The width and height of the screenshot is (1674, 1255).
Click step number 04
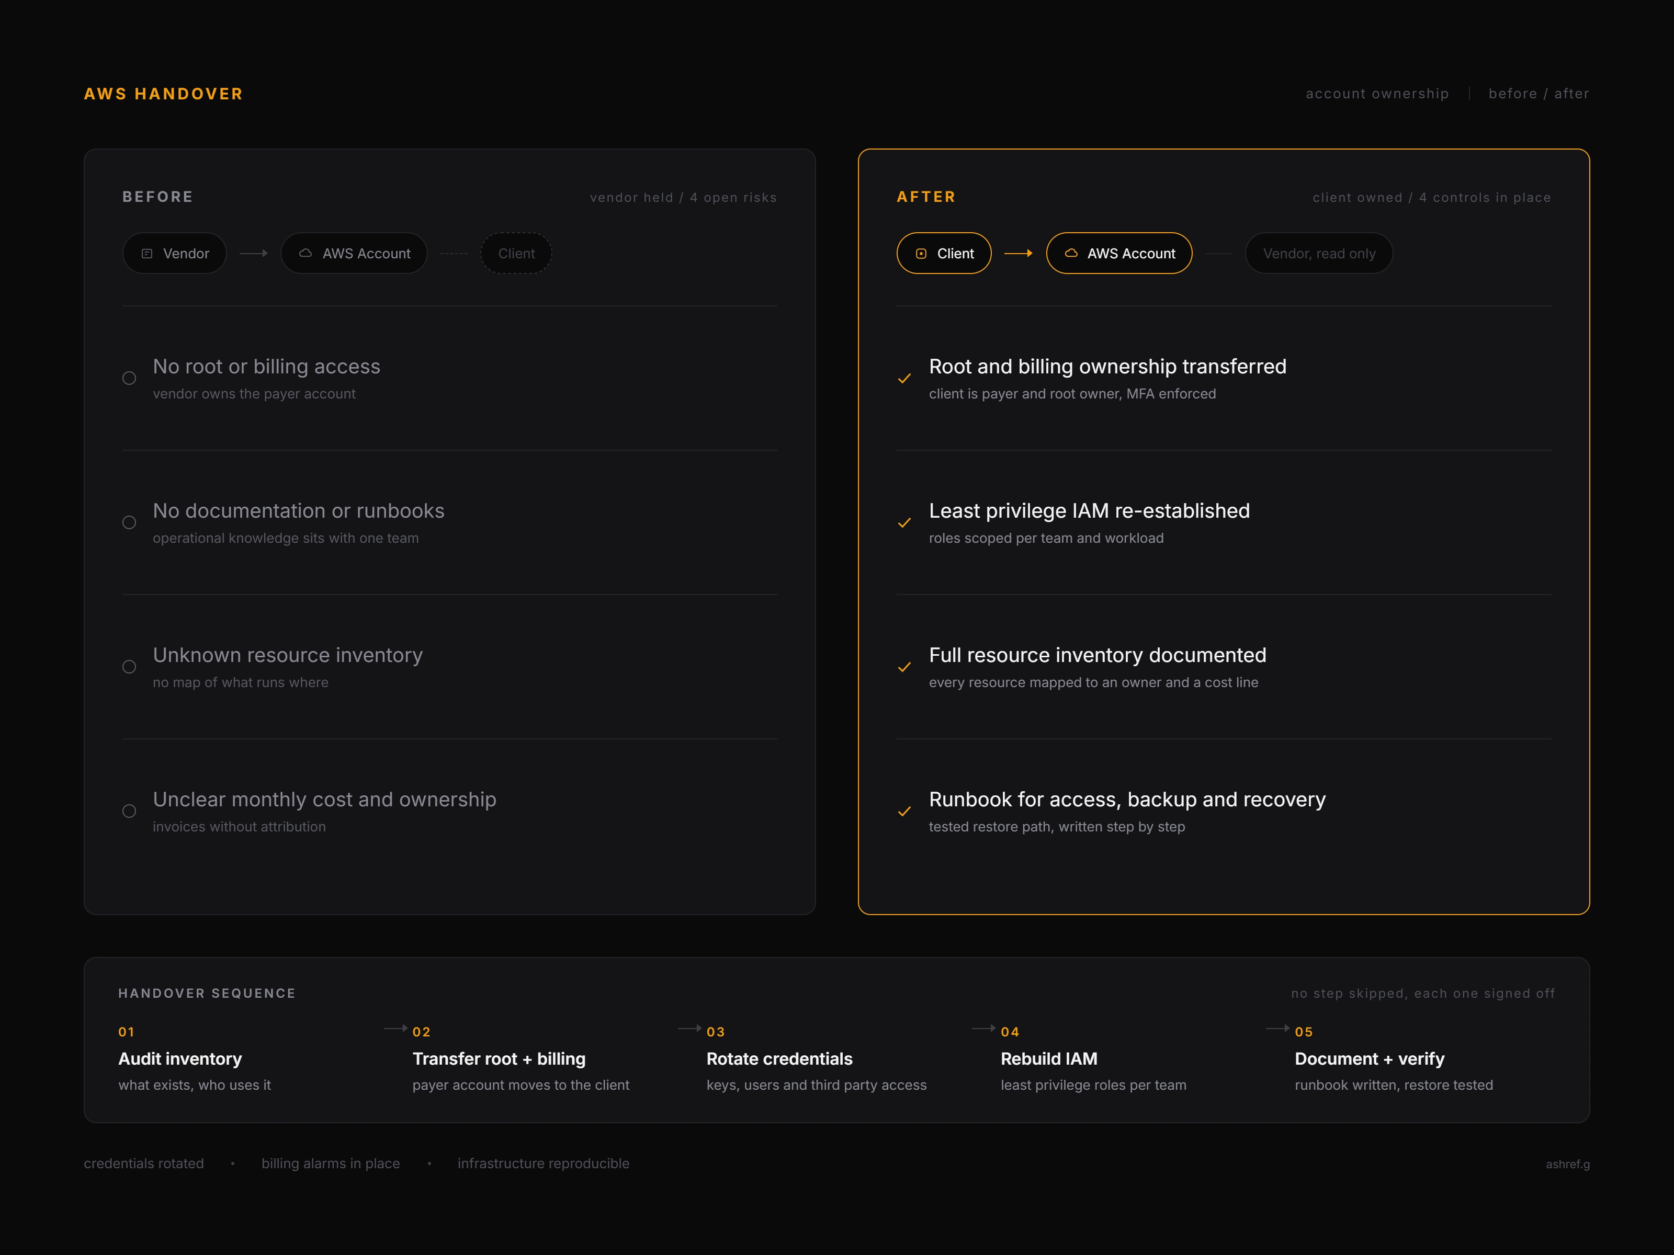pyautogui.click(x=1010, y=1032)
